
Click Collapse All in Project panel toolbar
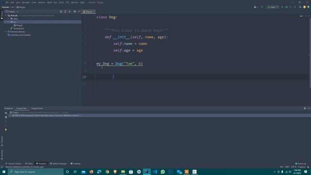pos(69,12)
